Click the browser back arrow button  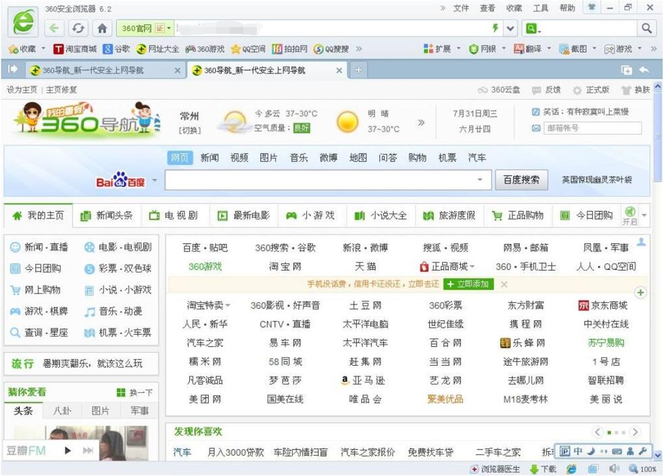click(x=53, y=28)
